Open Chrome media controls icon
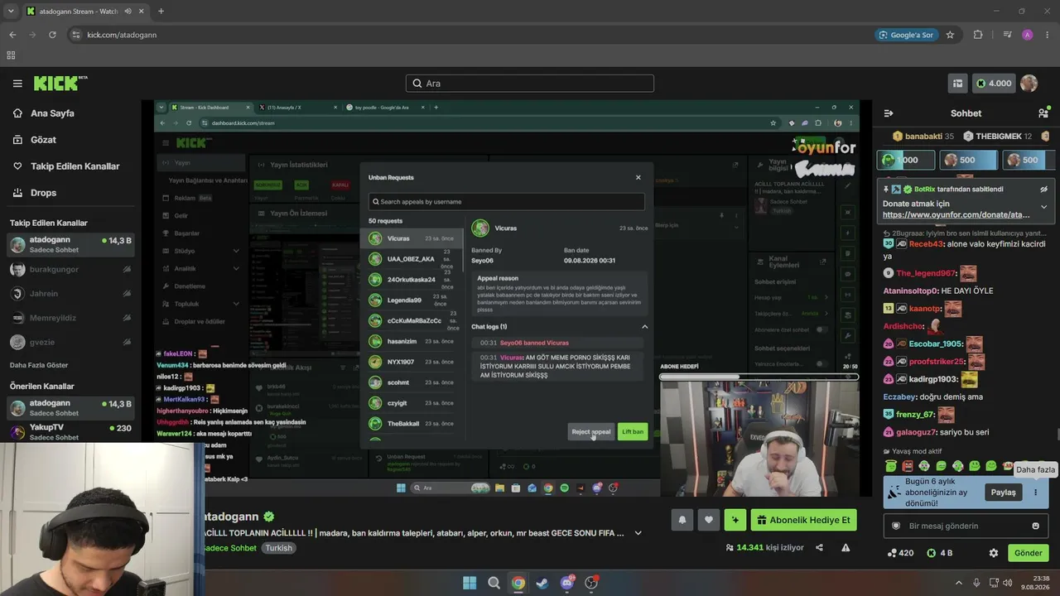The image size is (1060, 596). coord(1007,35)
